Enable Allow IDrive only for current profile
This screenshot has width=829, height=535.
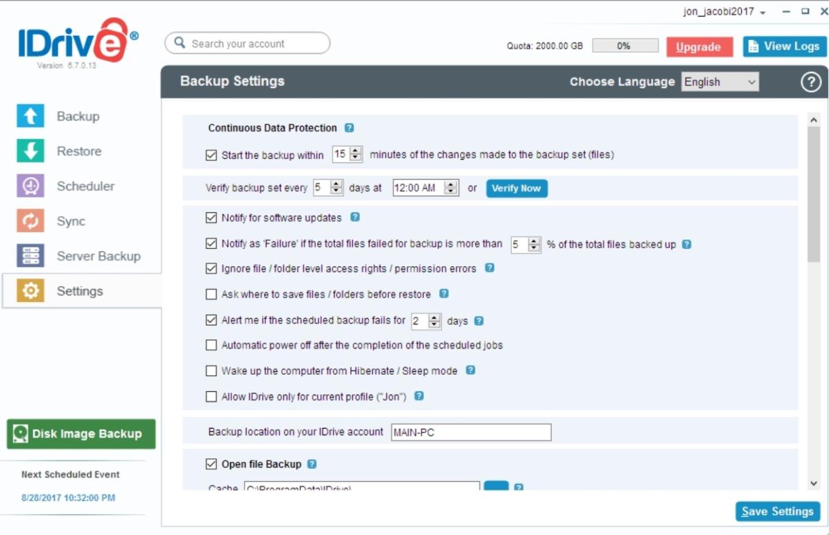pyautogui.click(x=211, y=397)
